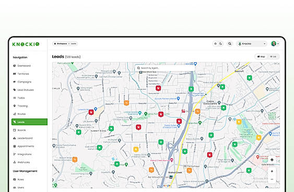The width and height of the screenshot is (294, 192).
Task: Click the Routes icon in the sidebar
Action: pos(15,114)
